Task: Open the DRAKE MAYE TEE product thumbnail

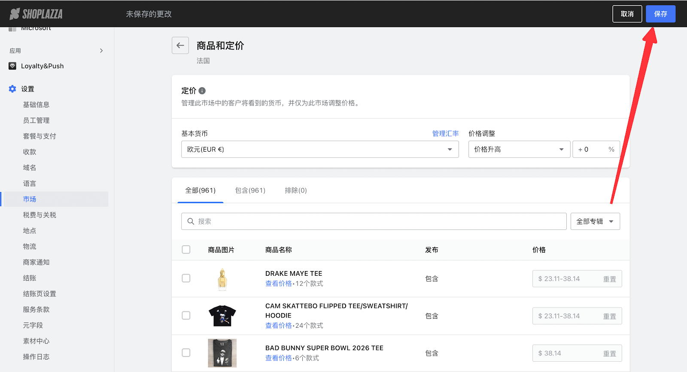Action: coord(222,279)
